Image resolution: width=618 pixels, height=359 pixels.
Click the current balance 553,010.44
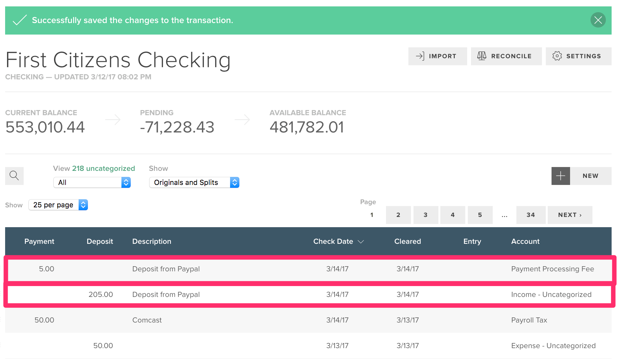(x=45, y=127)
